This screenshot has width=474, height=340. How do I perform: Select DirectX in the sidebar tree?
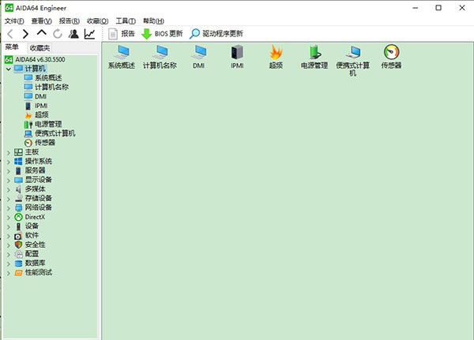point(35,217)
